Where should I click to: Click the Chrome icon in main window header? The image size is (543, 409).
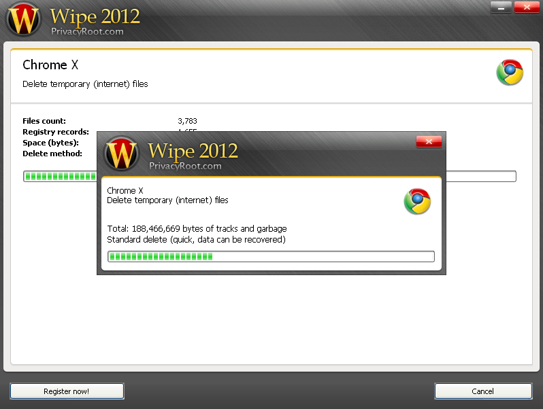pyautogui.click(x=510, y=72)
